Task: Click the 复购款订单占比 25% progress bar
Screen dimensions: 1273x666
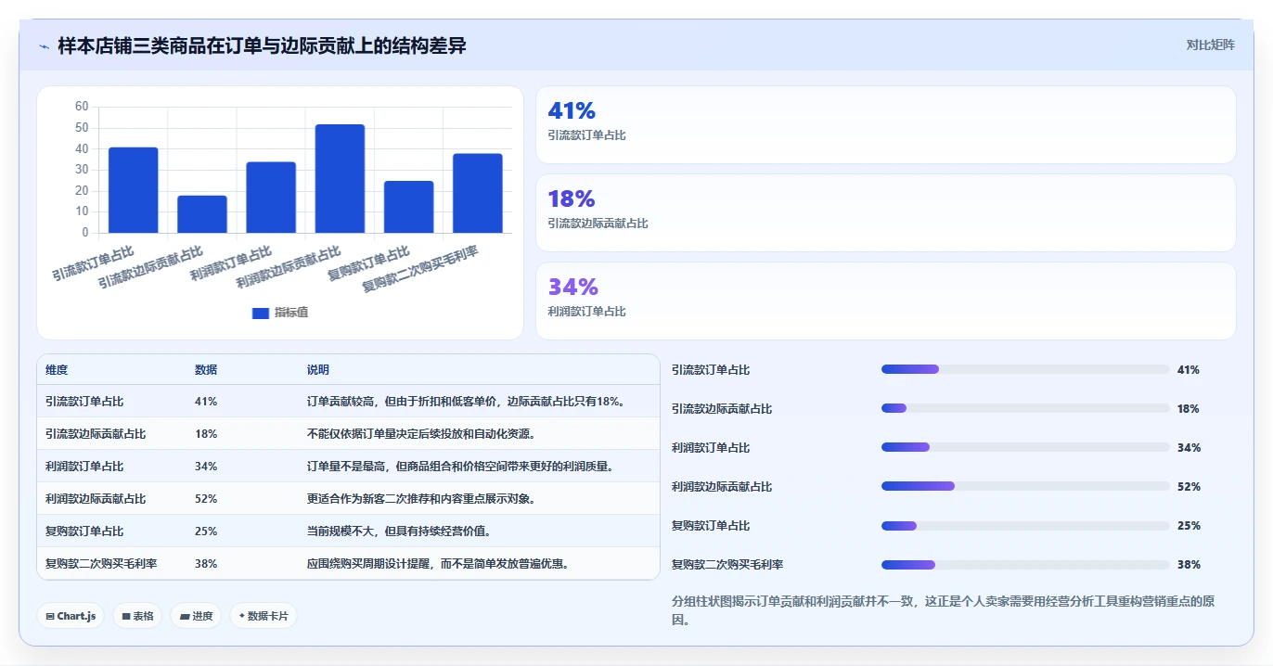Action: coord(1025,525)
